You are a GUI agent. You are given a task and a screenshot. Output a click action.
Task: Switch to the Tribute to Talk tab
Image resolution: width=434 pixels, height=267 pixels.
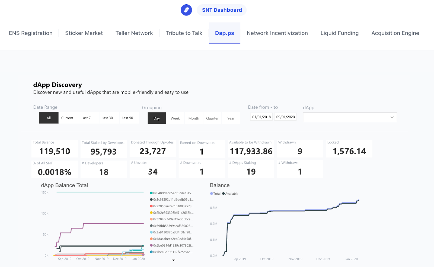pos(184,33)
